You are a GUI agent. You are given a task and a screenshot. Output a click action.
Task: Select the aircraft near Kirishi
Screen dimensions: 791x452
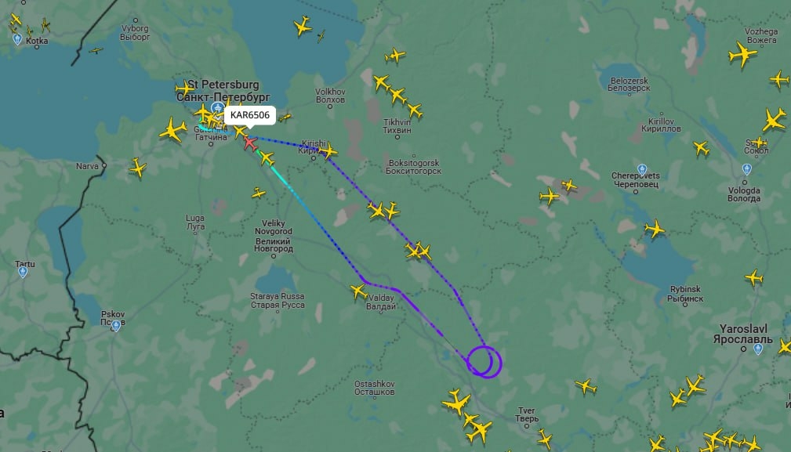pyautogui.click(x=328, y=150)
